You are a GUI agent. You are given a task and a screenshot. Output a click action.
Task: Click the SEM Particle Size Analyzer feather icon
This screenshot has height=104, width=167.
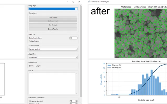[89, 2]
